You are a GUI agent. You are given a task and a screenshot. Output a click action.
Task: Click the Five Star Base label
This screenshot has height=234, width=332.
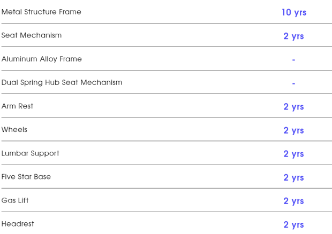(26, 177)
